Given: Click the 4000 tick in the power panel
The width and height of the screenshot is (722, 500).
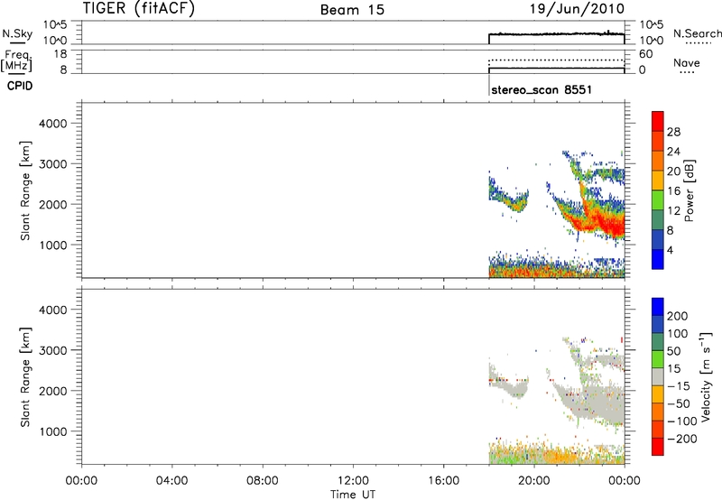Looking at the screenshot, I should click(53, 124).
